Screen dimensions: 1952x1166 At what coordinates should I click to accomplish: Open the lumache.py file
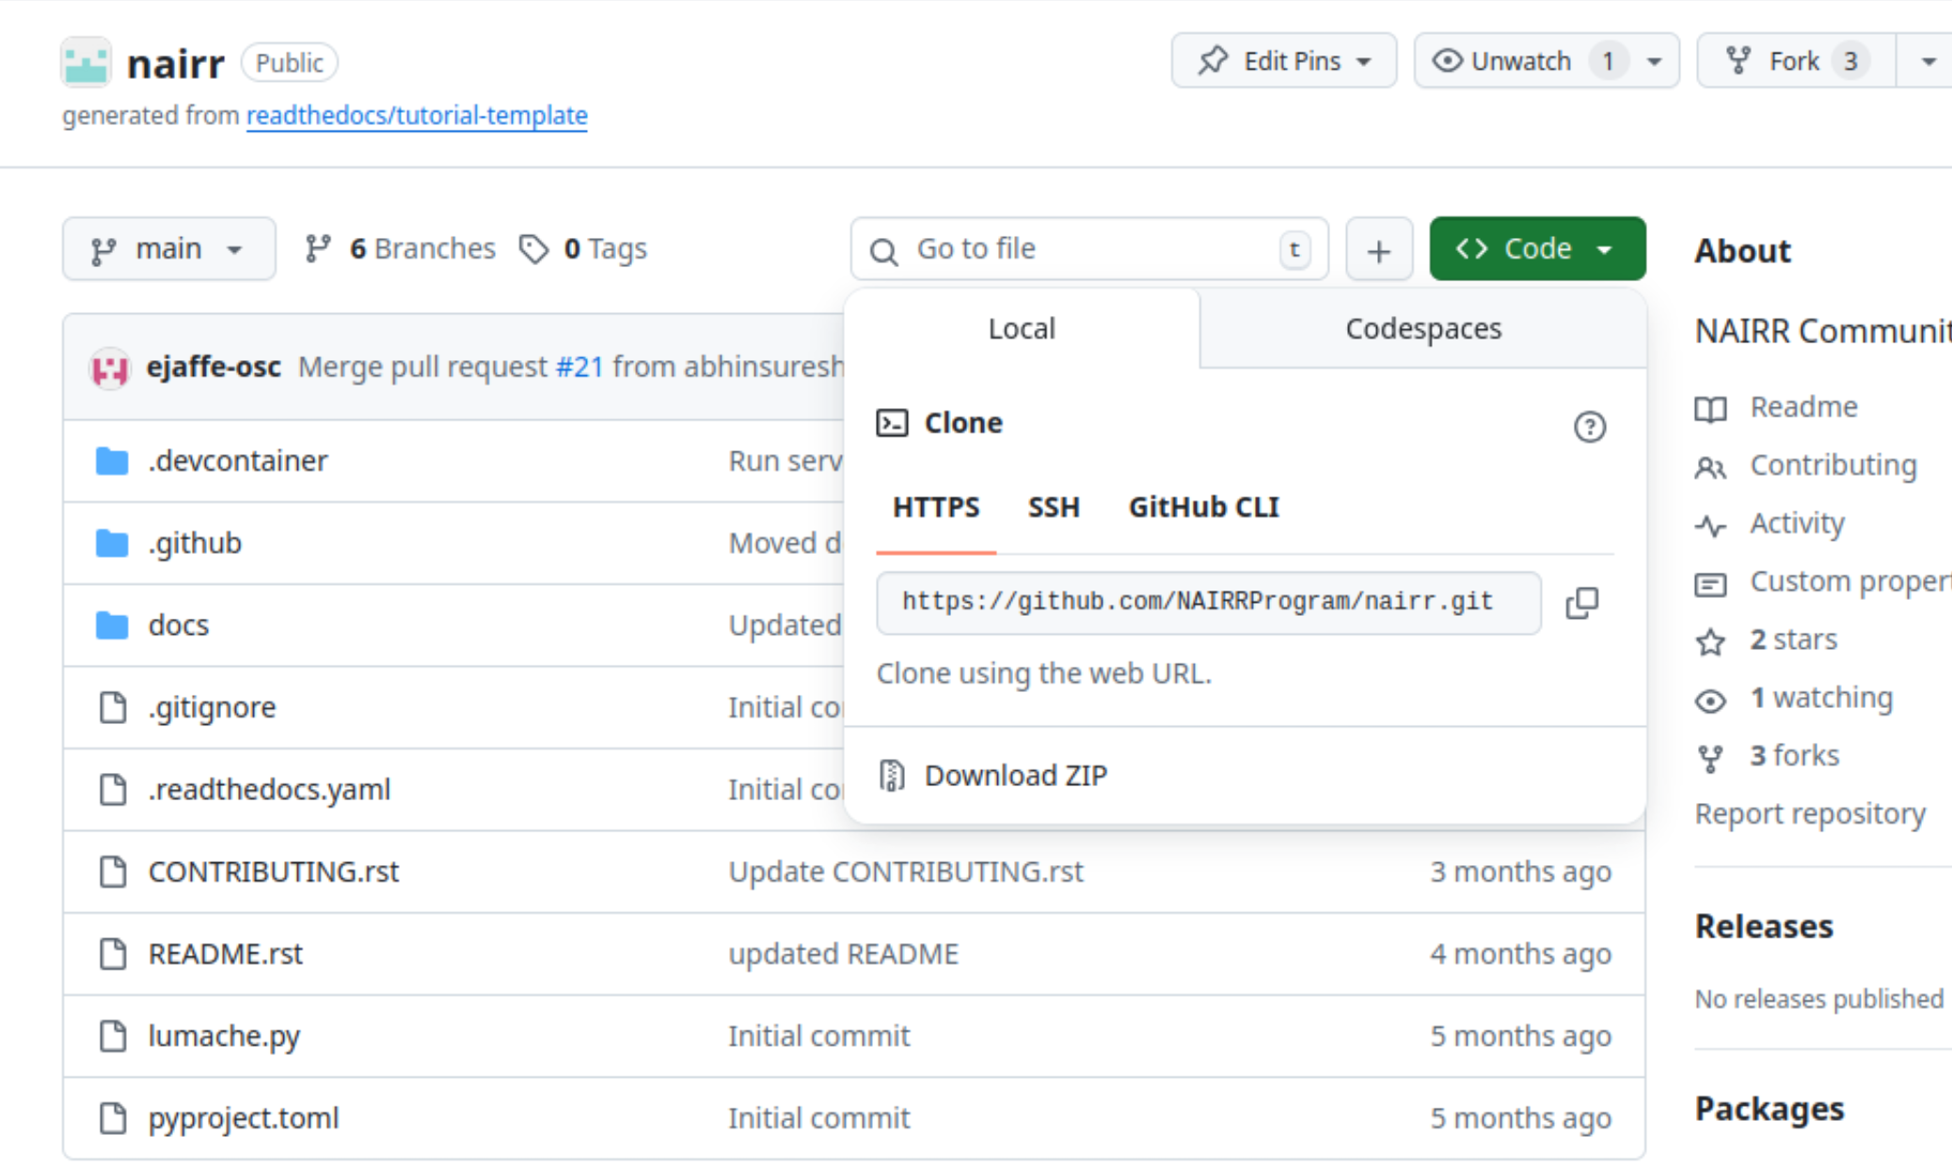click(x=224, y=1036)
